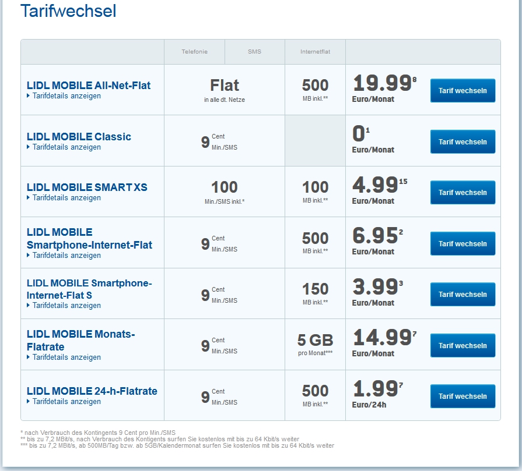
Task: Click Tarif wechseln for SMART XS tariff
Action: [463, 193]
